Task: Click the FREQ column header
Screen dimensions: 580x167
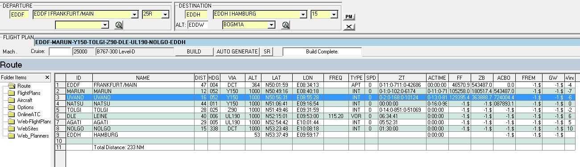Action: pyautogui.click(x=336, y=77)
